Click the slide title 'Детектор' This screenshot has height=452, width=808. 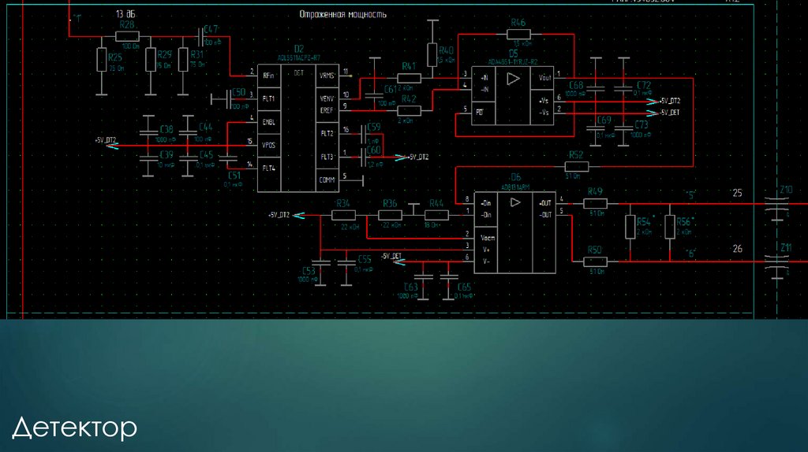[x=75, y=428]
